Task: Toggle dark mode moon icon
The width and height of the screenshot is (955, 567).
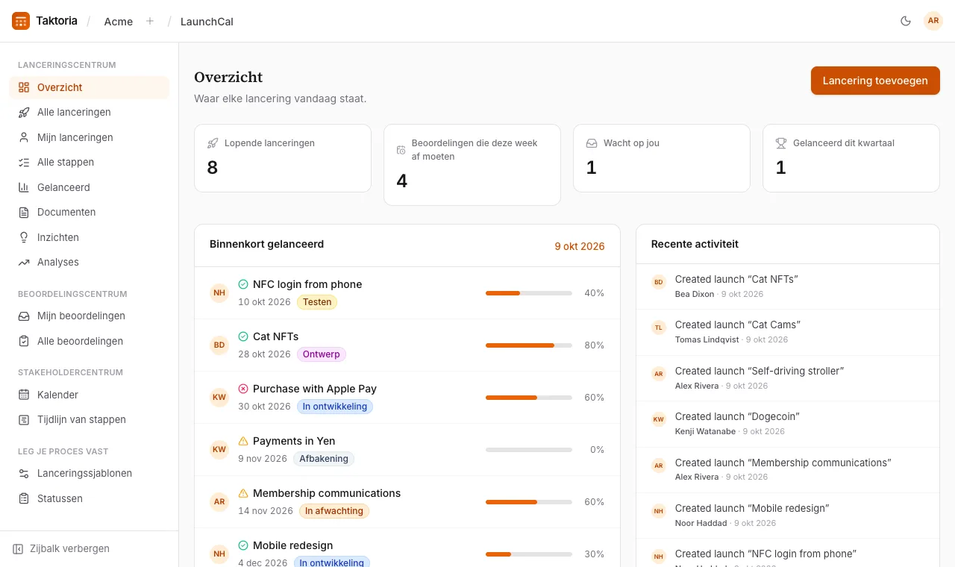Action: (906, 21)
